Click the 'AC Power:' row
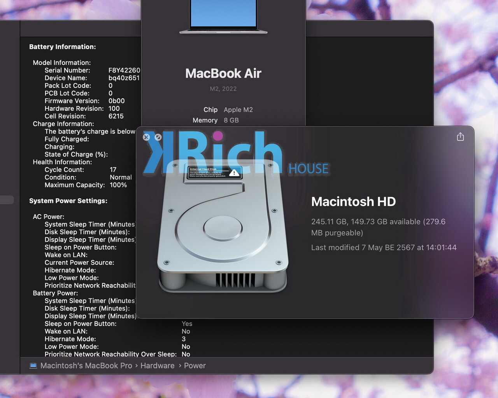This screenshot has height=398, width=498. coord(49,217)
